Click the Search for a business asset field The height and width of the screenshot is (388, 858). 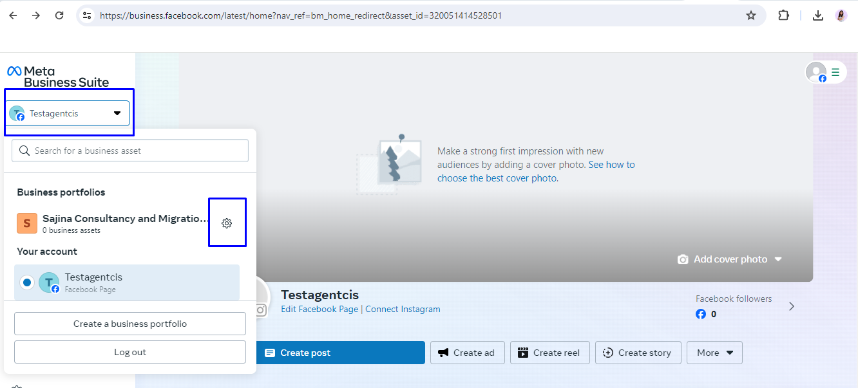(x=130, y=151)
